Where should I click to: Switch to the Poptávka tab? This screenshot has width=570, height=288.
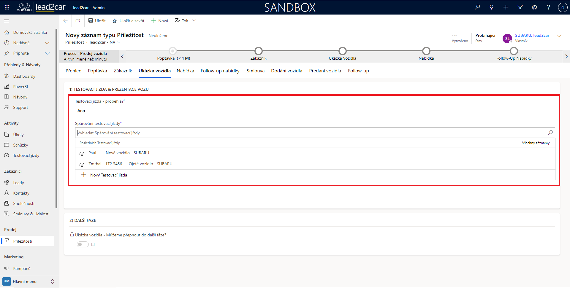97,71
